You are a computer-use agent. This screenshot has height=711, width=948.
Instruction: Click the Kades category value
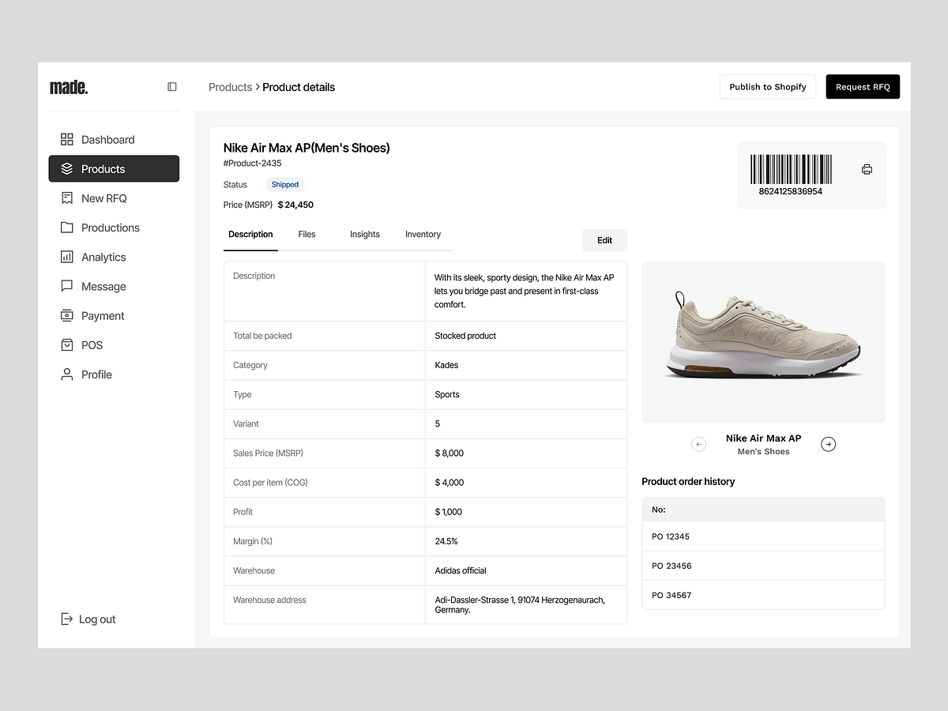coord(446,365)
